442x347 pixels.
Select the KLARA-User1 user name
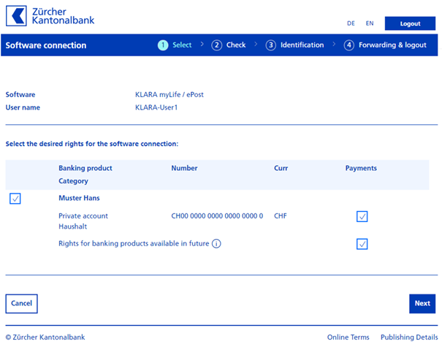tap(156, 107)
